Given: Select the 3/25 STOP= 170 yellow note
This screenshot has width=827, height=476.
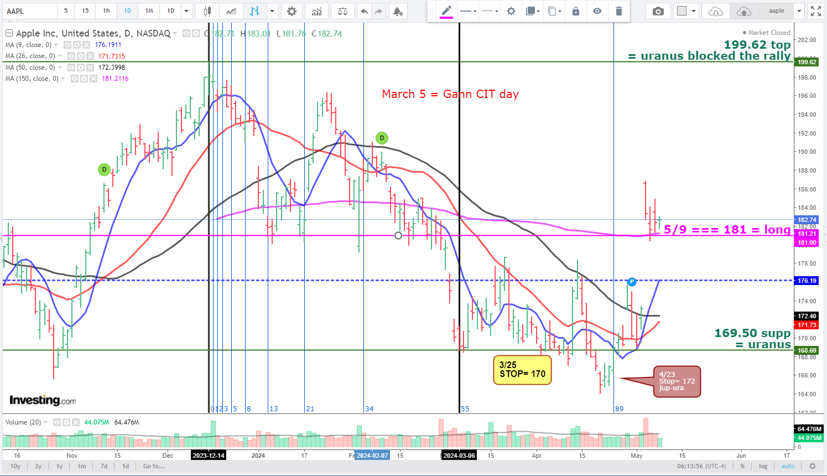Looking at the screenshot, I should [x=522, y=370].
